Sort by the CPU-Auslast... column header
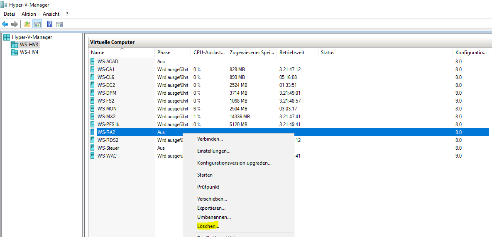The height and width of the screenshot is (237, 492). (x=209, y=53)
